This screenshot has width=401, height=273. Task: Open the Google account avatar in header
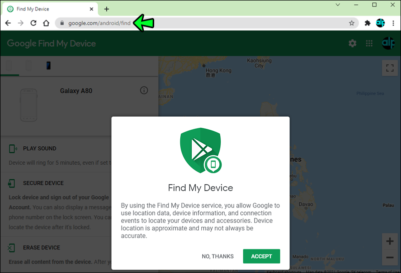(x=388, y=43)
